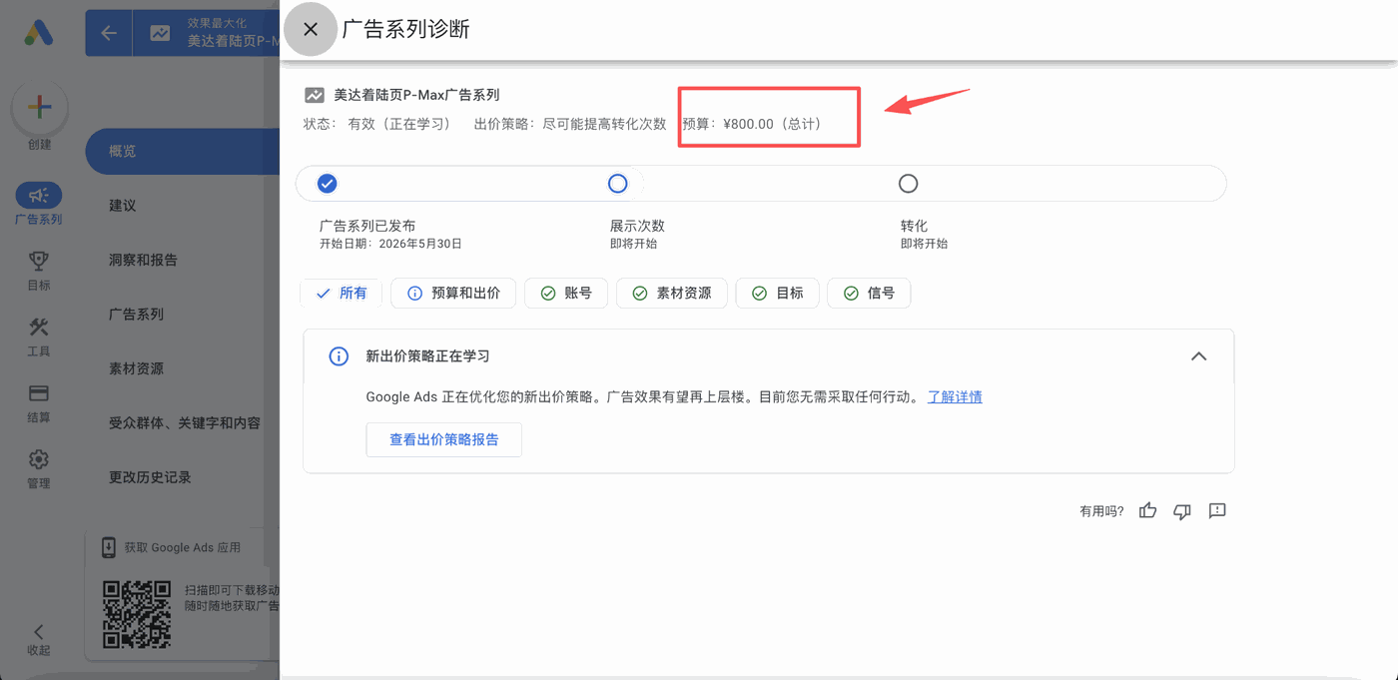Select the 信号 filter chip
Viewport: 1398px width, 680px height.
tap(869, 294)
